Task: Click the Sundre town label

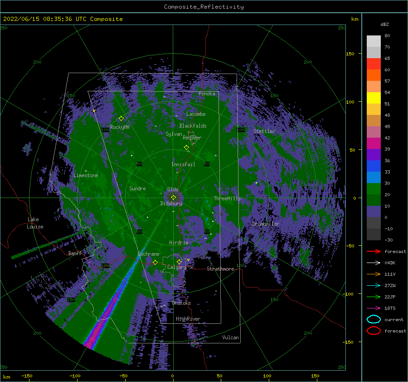Action: 137,188
